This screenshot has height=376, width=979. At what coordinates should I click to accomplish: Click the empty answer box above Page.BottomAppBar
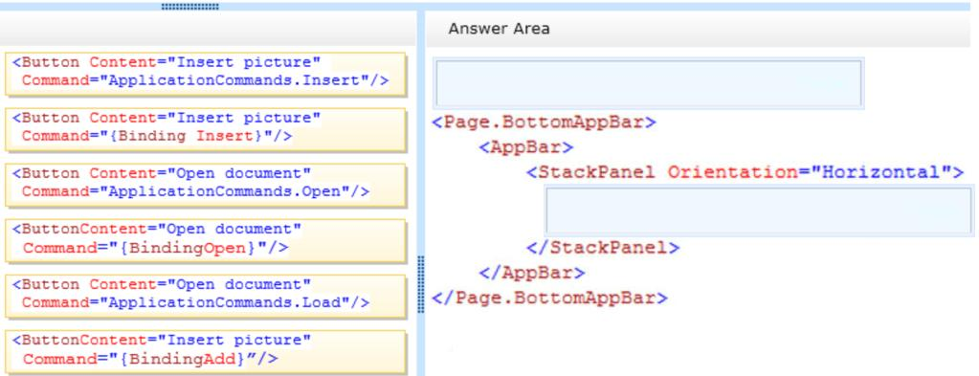[x=648, y=83]
